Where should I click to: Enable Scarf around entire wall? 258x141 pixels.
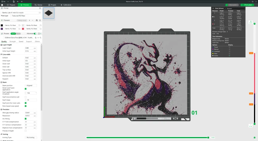click(x=26, y=97)
